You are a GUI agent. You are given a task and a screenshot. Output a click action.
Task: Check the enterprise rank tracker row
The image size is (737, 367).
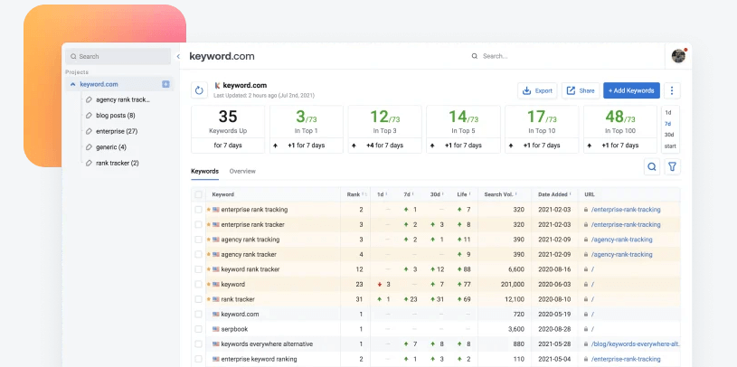point(198,224)
